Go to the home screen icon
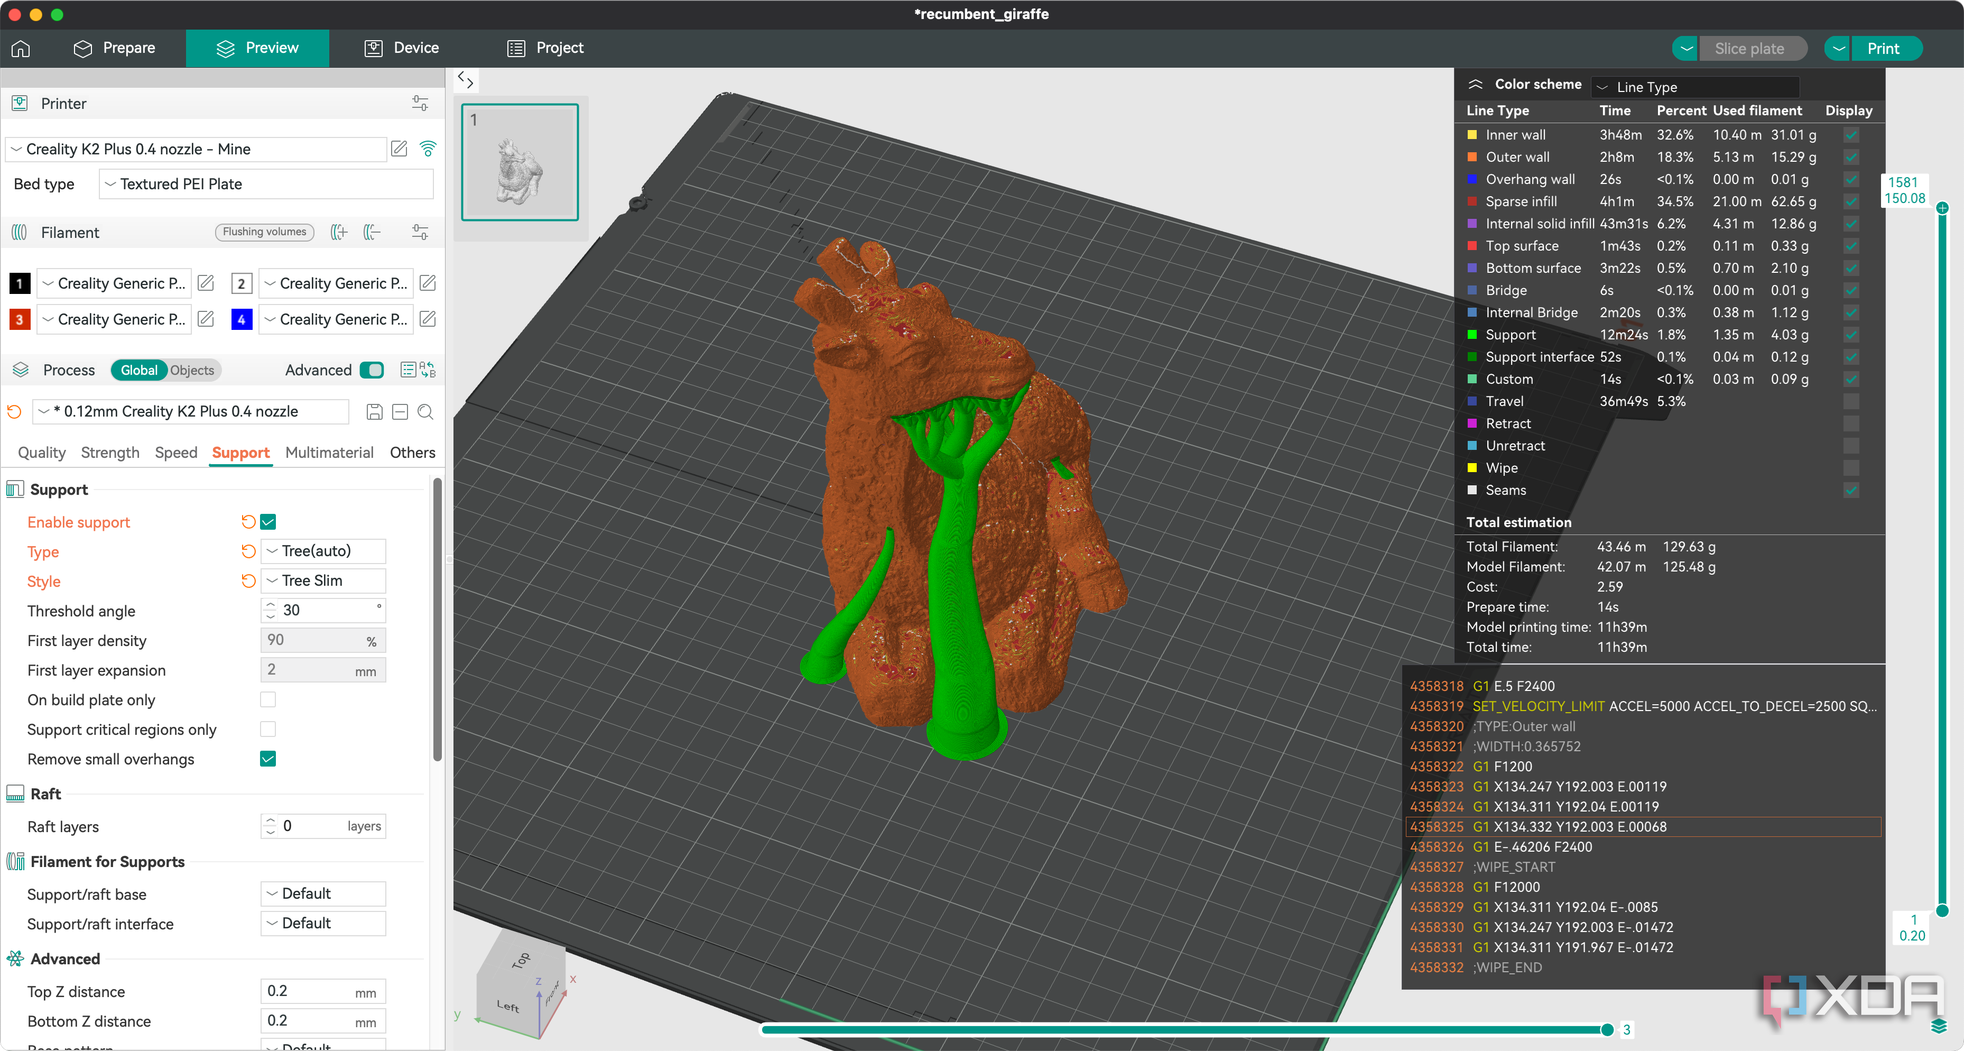Image resolution: width=1964 pixels, height=1051 pixels. (x=21, y=48)
